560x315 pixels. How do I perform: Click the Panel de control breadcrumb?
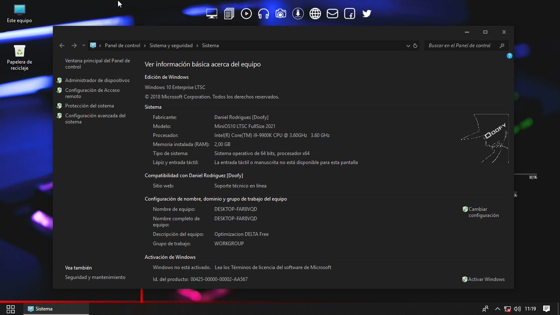[122, 46]
